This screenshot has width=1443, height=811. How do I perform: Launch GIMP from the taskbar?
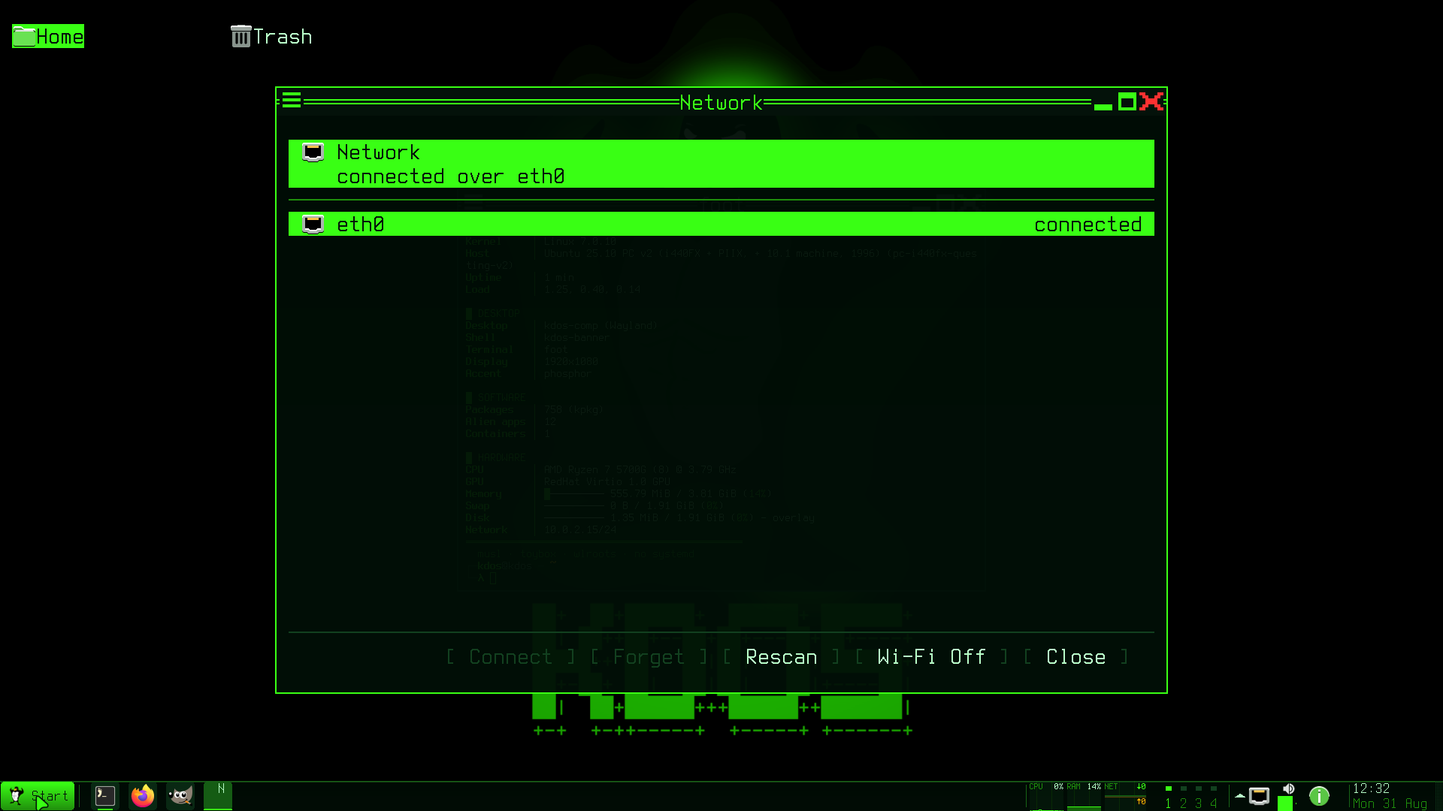point(180,796)
